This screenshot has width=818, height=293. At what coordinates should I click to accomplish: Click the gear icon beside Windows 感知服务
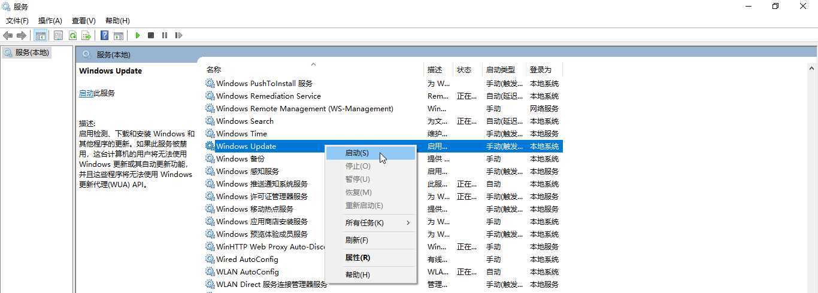coord(210,171)
